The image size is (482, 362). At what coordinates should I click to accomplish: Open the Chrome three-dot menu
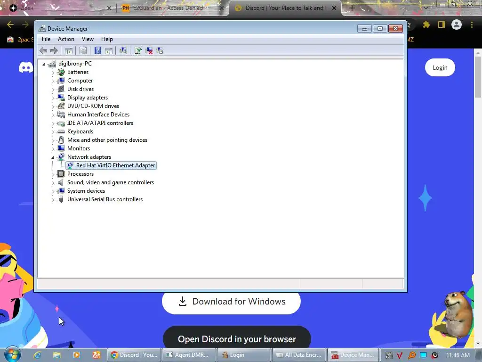tap(472, 25)
